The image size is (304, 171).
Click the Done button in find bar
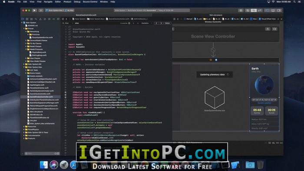click(167, 23)
